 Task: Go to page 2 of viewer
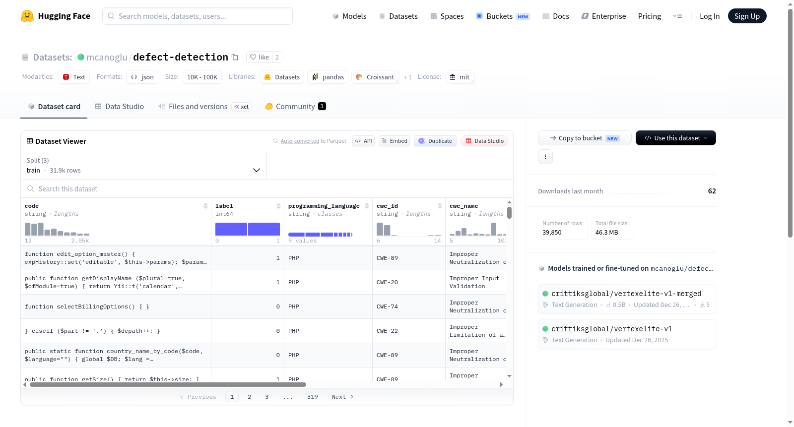pyautogui.click(x=249, y=397)
